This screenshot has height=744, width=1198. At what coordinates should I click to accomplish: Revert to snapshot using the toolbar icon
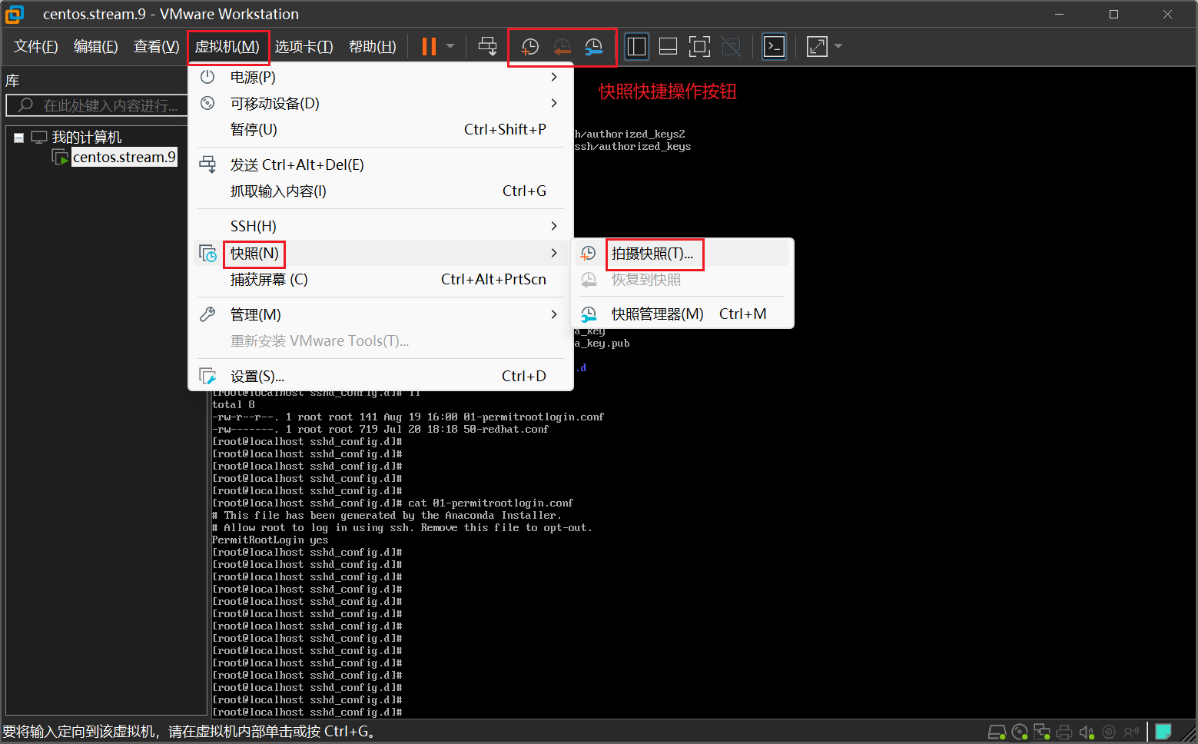tap(562, 47)
